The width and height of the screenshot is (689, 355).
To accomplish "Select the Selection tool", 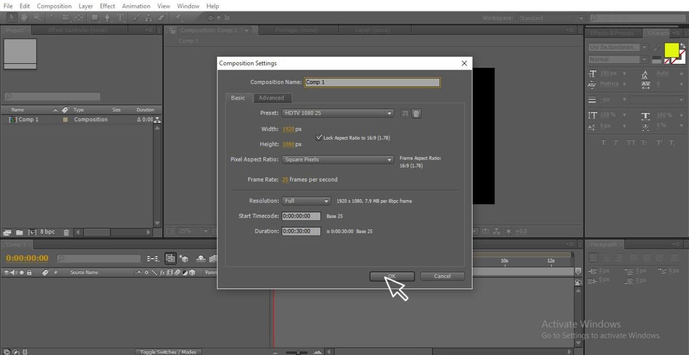I will point(12,17).
